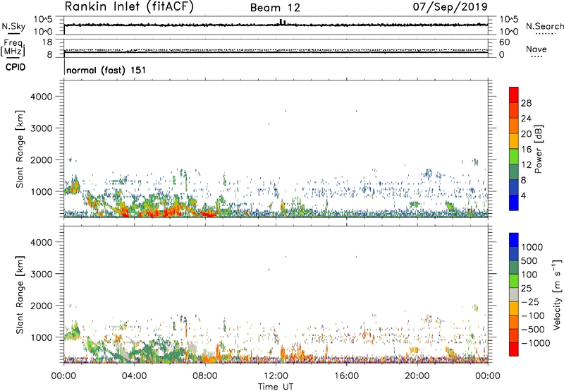Click the '4000' range tick on power panel
The image size is (564, 391).
pyautogui.click(x=41, y=97)
